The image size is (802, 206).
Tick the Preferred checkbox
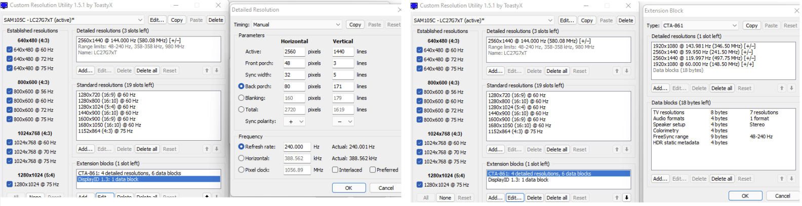(x=373, y=170)
